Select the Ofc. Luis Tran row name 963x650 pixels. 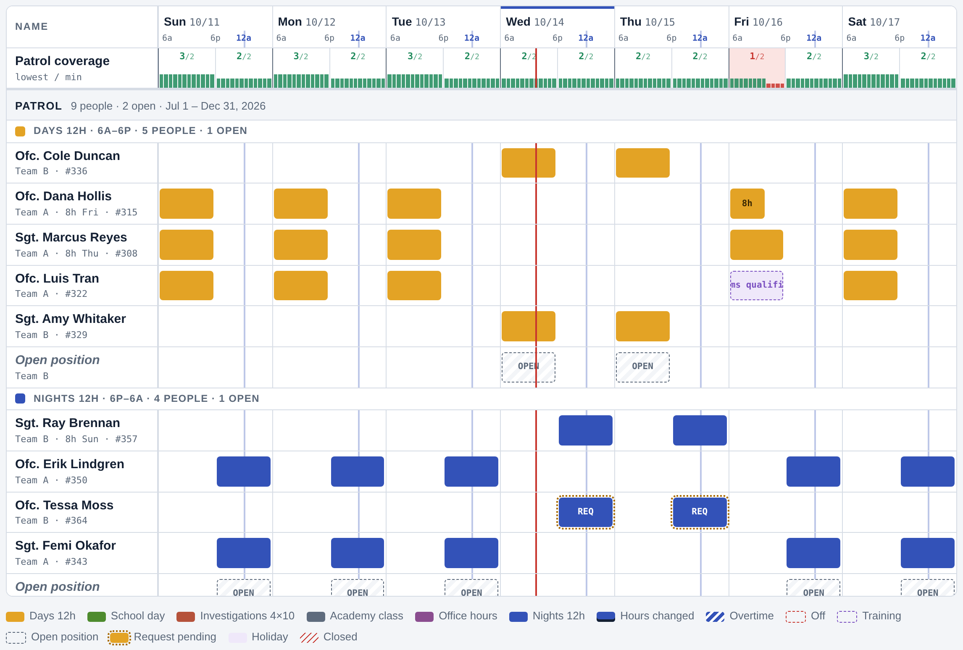click(x=57, y=278)
